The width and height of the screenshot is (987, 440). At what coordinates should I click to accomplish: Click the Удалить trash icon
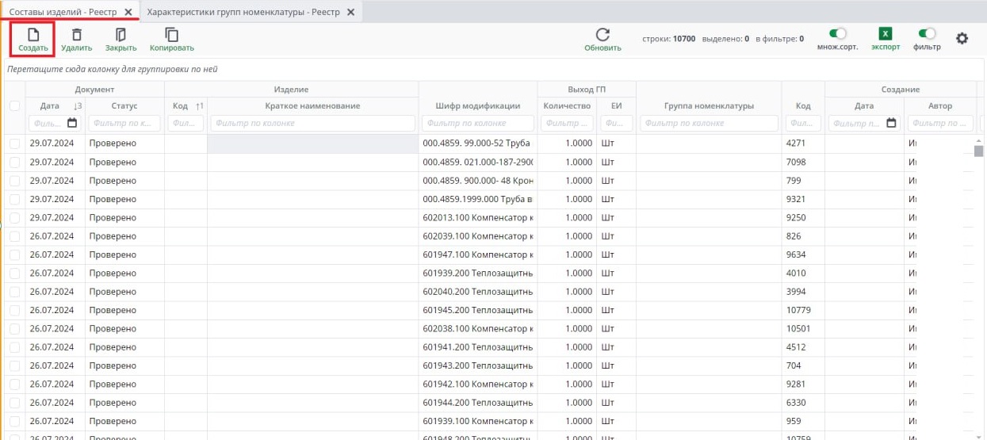tap(77, 34)
